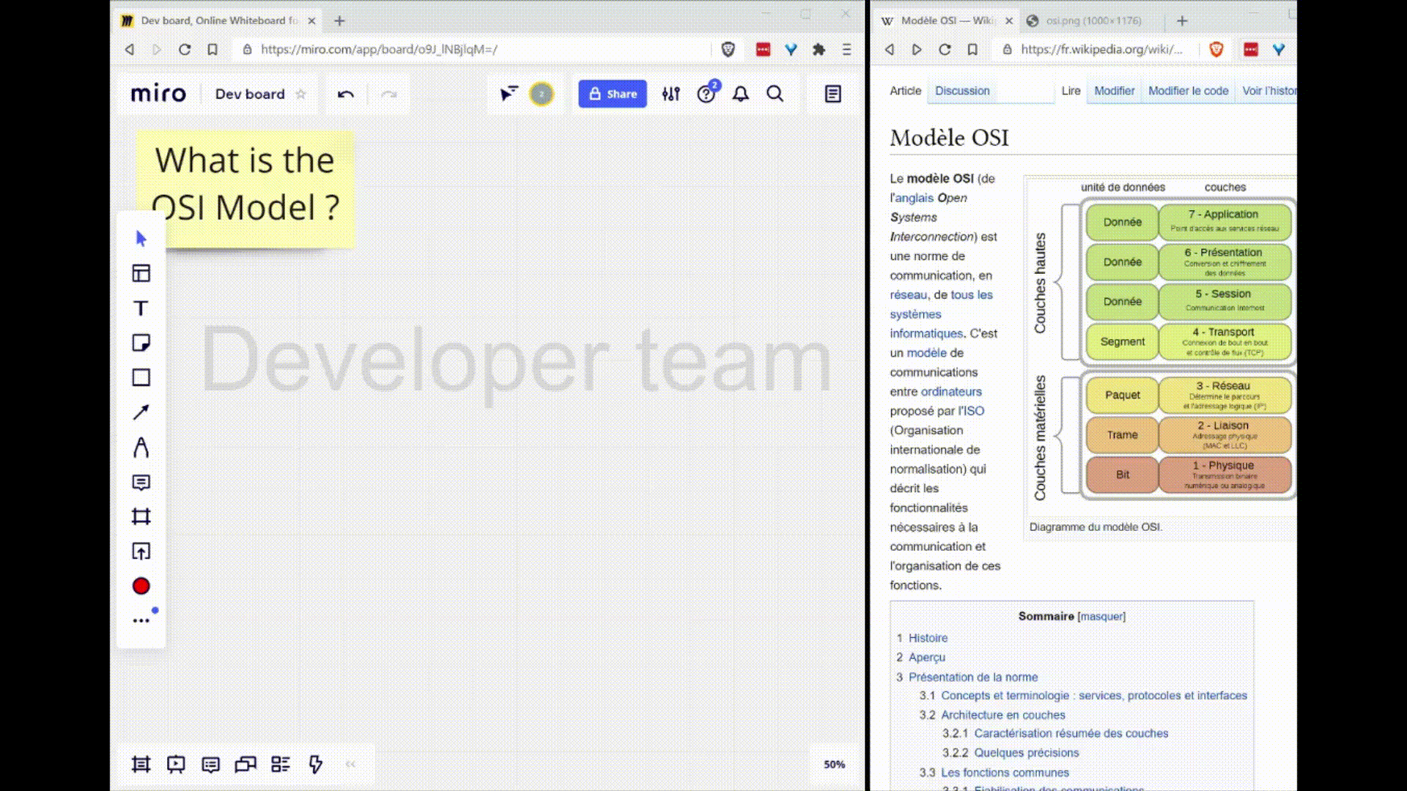Screen dimensions: 1407x791
Task: Select the Connection line arrow tool
Action: coord(141,412)
